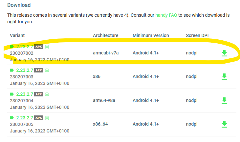240x142 pixels.
Task: Click the car icon in arm64-v8a row
Action: click(47, 94)
